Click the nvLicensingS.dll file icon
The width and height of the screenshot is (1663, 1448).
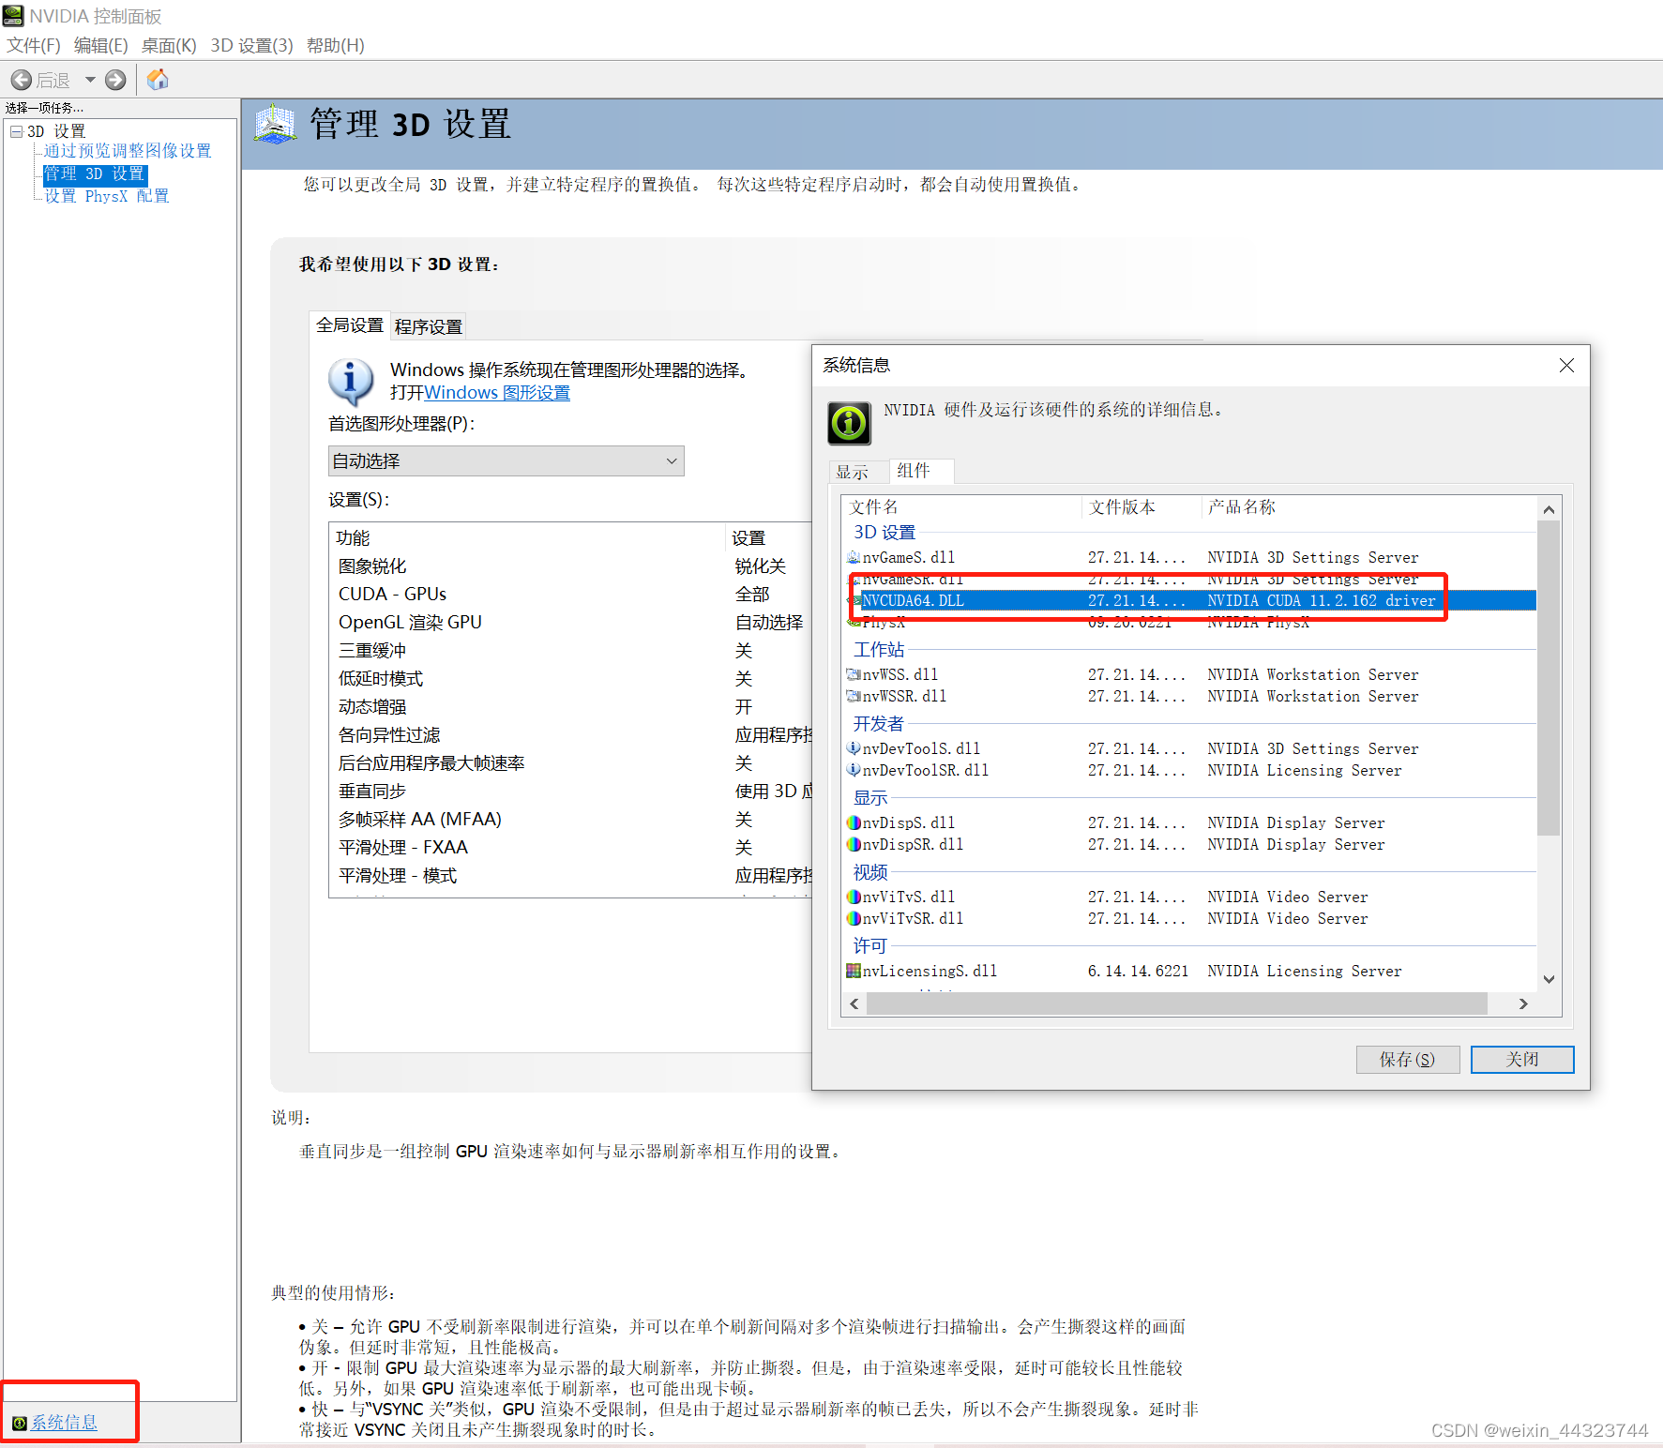(854, 971)
